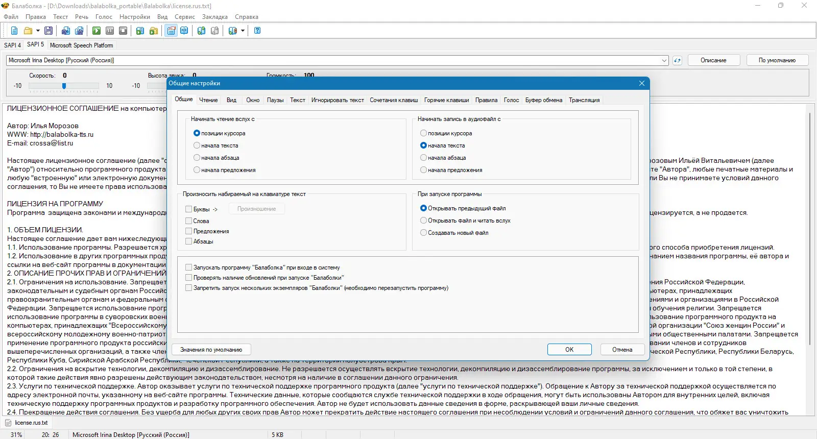Open the Голос menu in the menu bar
This screenshot has height=439, width=817.
[x=104, y=17]
